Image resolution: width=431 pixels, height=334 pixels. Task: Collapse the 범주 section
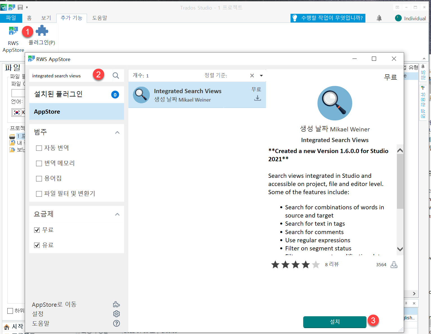pos(117,132)
